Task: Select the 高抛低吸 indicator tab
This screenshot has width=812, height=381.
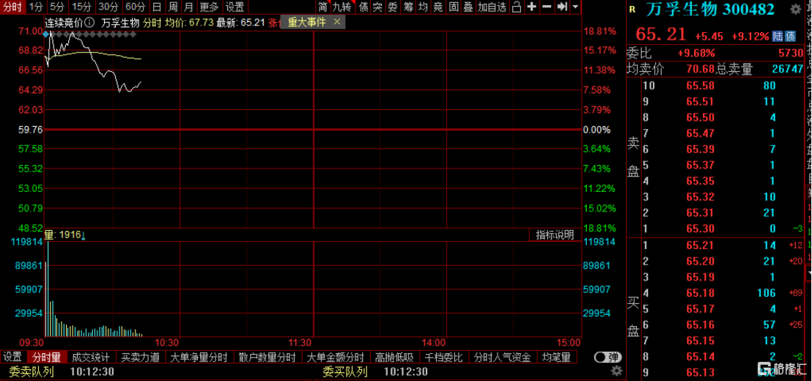Action: tap(394, 358)
